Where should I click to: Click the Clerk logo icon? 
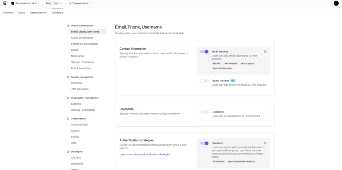pos(4,3)
